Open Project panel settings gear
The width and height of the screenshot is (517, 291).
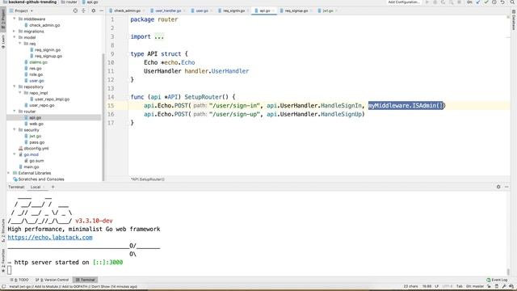[94, 11]
